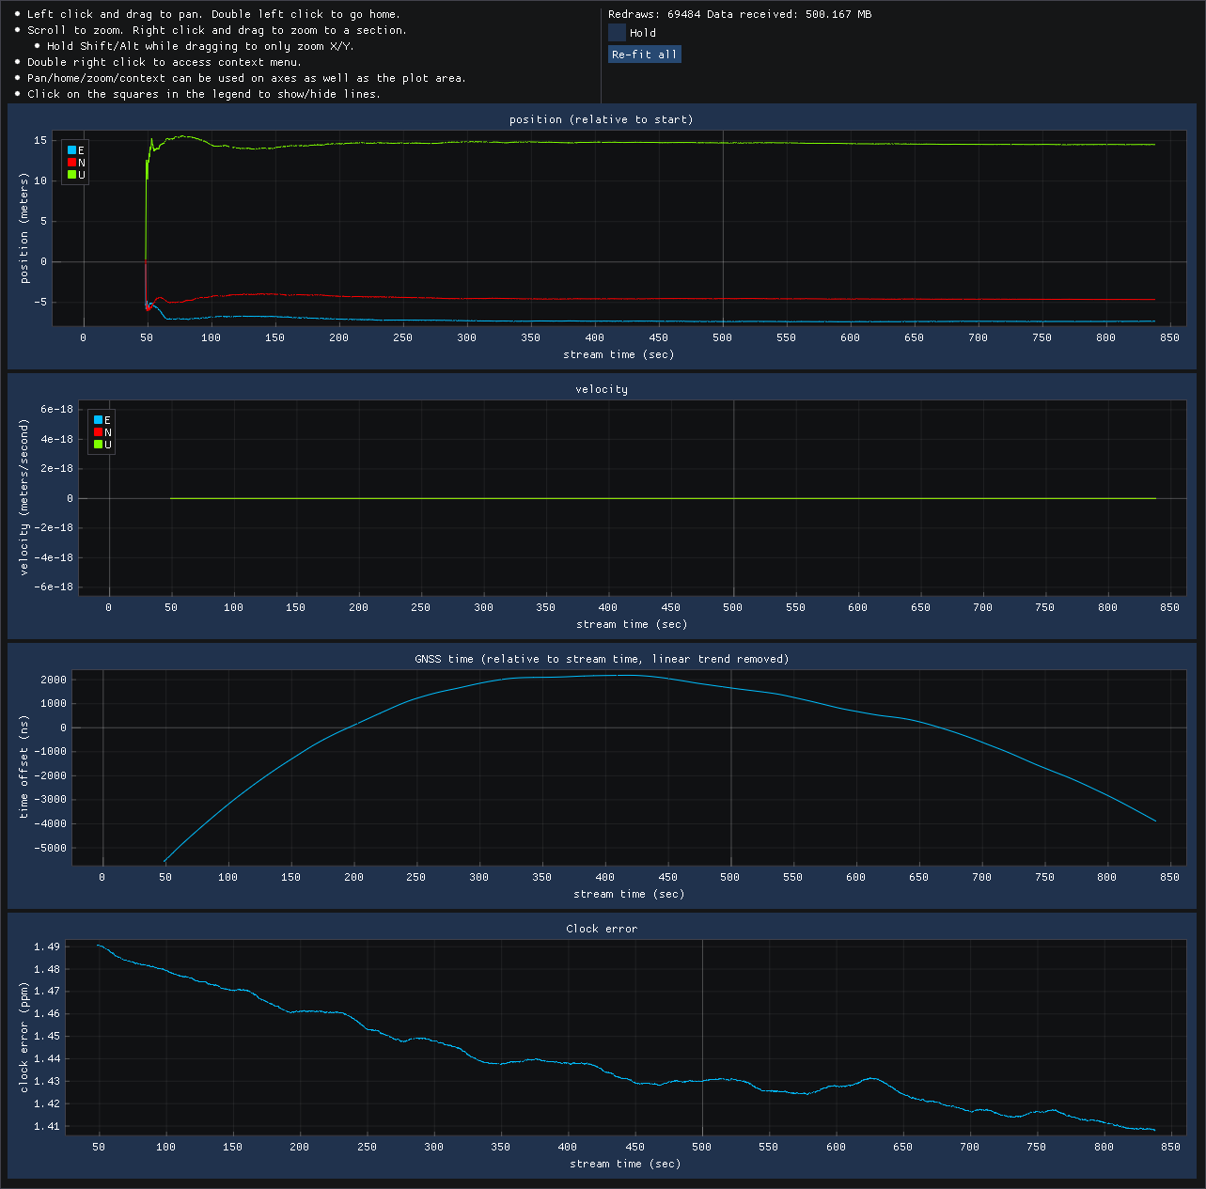Click the GNSS time plot's 'stream time (sec)' label
The height and width of the screenshot is (1189, 1206).
pos(629,894)
